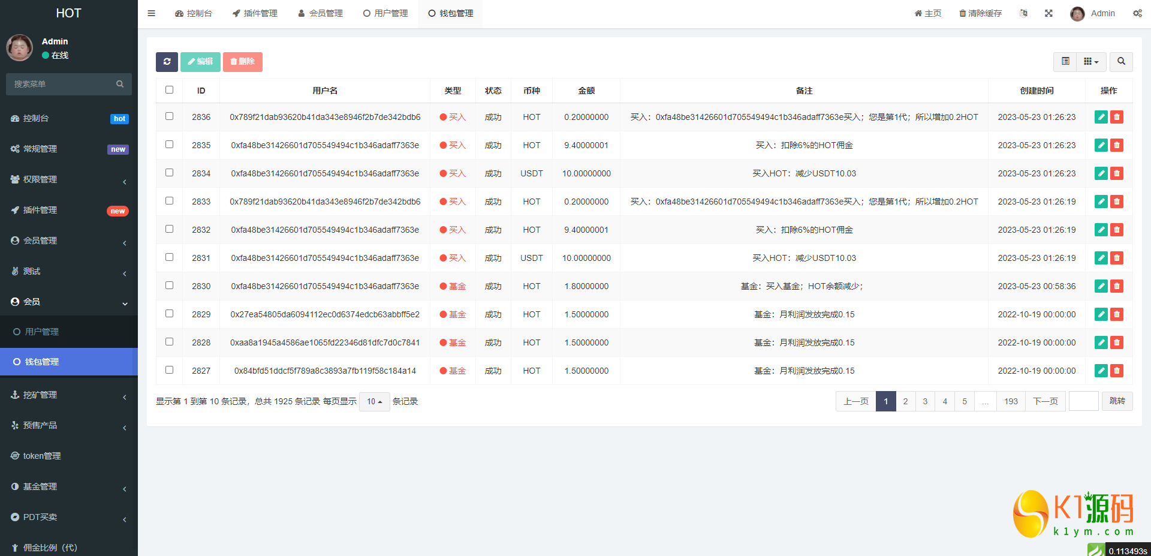Viewport: 1151px width, 556px height.
Task: Select the checkbox for record 2834
Action: coord(170,173)
